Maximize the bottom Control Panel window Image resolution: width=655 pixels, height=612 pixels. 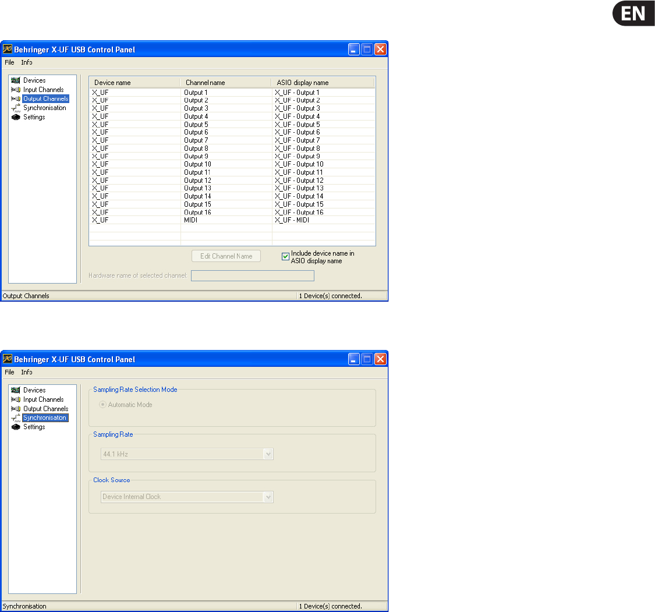tap(367, 359)
